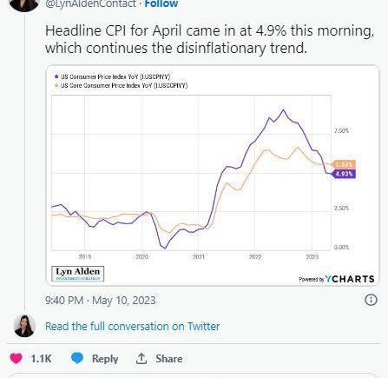Follow the LynAldenContact account
Screen dimensions: 388x378
(x=161, y=4)
